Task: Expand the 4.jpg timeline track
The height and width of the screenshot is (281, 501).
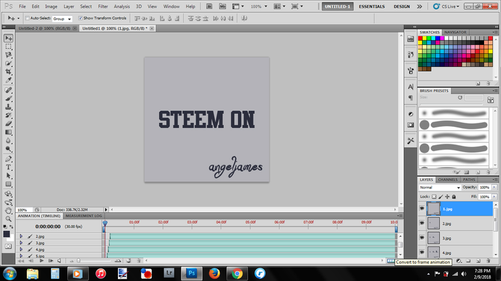Action: click(21, 250)
